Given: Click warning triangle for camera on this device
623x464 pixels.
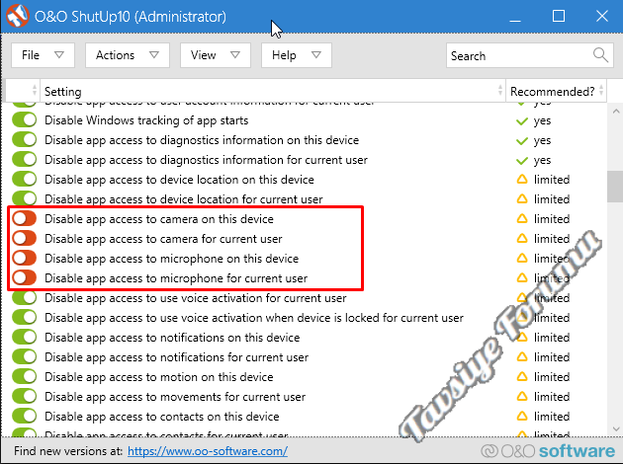Looking at the screenshot, I should click(522, 218).
